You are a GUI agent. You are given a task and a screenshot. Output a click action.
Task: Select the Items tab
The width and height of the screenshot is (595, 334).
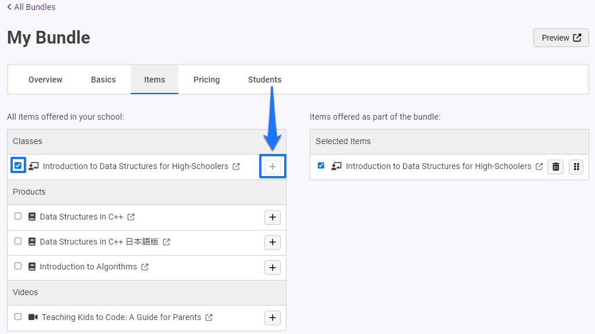pyautogui.click(x=155, y=80)
